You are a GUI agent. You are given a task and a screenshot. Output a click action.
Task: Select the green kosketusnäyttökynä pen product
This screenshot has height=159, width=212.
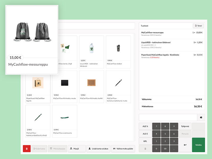coord(38,121)
